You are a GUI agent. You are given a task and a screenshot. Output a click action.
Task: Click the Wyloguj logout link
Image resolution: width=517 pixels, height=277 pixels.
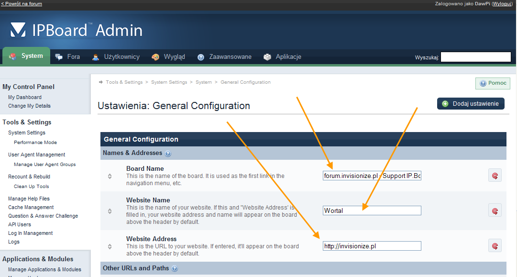click(x=503, y=3)
